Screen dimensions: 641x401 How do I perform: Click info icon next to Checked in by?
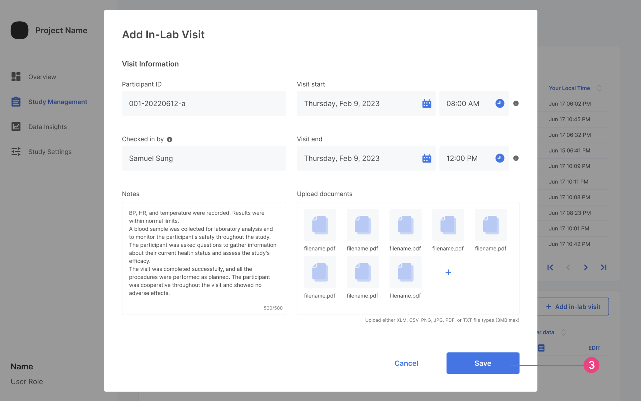pos(169,140)
